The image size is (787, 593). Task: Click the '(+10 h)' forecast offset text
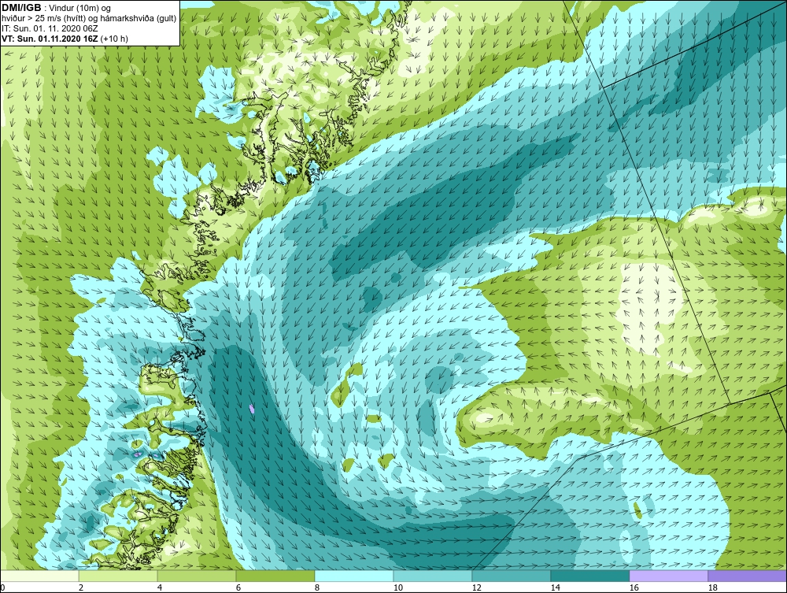click(x=114, y=39)
